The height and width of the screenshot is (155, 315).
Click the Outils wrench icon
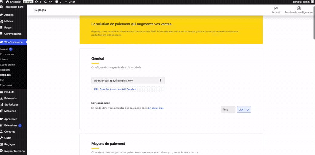coord(1,138)
